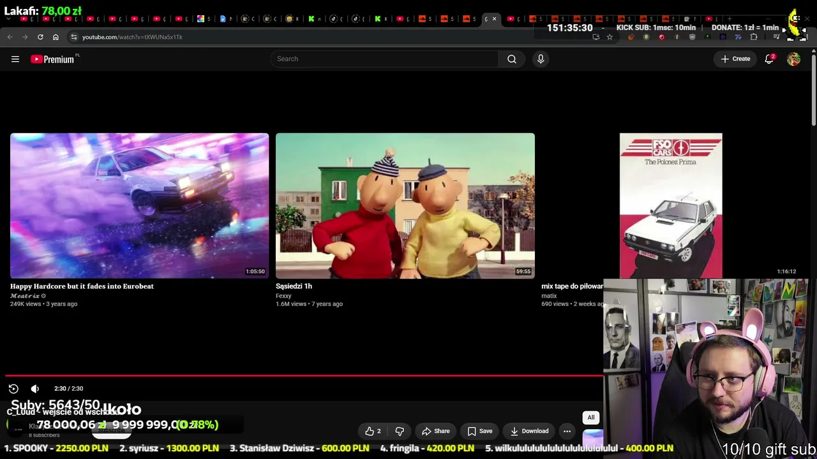Open the YouTube guide hamburger menu
817x459 pixels.
tap(15, 59)
